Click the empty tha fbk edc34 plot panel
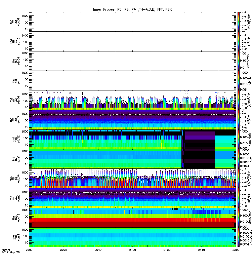This screenshot has width=252, height=269. pos(132,61)
